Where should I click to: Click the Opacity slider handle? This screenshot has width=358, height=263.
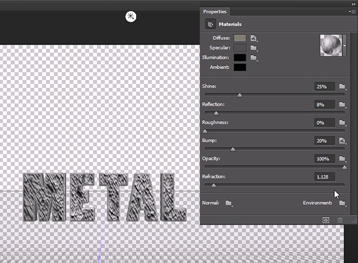pyautogui.click(x=344, y=168)
